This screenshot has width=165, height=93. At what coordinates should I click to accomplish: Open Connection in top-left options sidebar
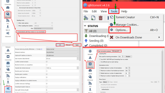coord(8,1)
